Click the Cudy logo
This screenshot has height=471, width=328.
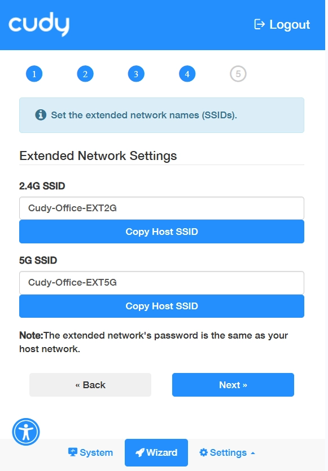(x=39, y=24)
